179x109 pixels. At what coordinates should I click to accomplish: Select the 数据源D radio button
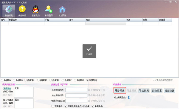pos(38,80)
